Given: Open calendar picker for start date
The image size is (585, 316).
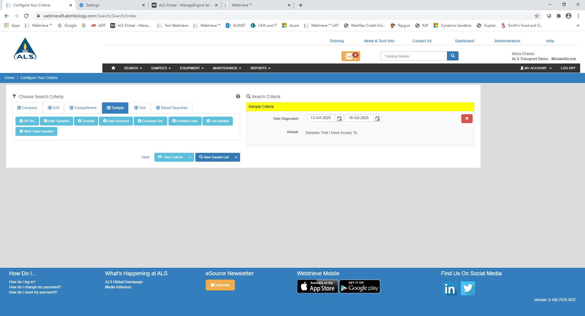Looking at the screenshot, I should (339, 118).
